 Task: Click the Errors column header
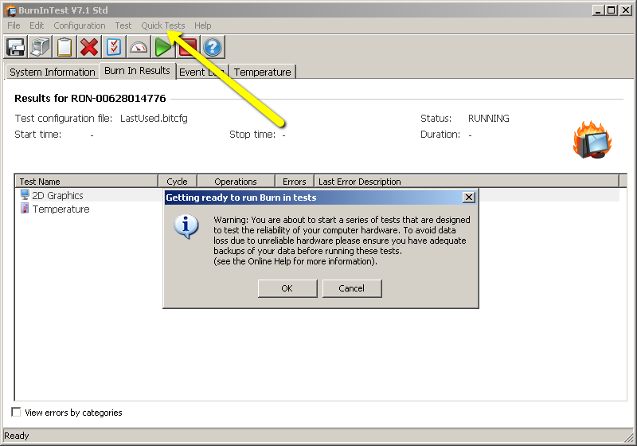click(294, 181)
